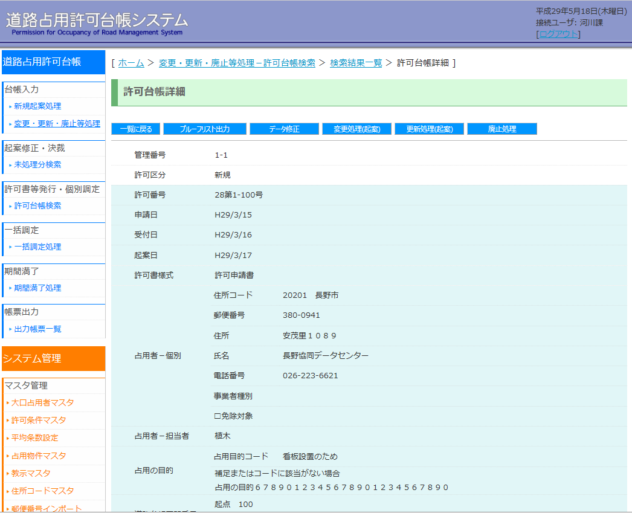632x513 pixels.
Task: Open 許可台帳検索 sidebar link
Action: click(x=37, y=205)
